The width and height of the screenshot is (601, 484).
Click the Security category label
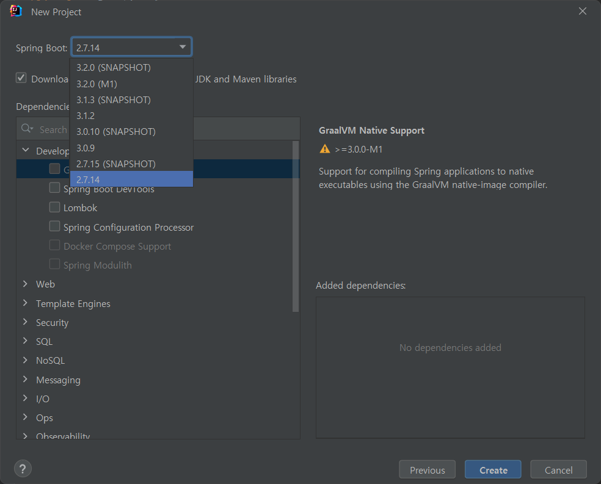click(x=52, y=322)
